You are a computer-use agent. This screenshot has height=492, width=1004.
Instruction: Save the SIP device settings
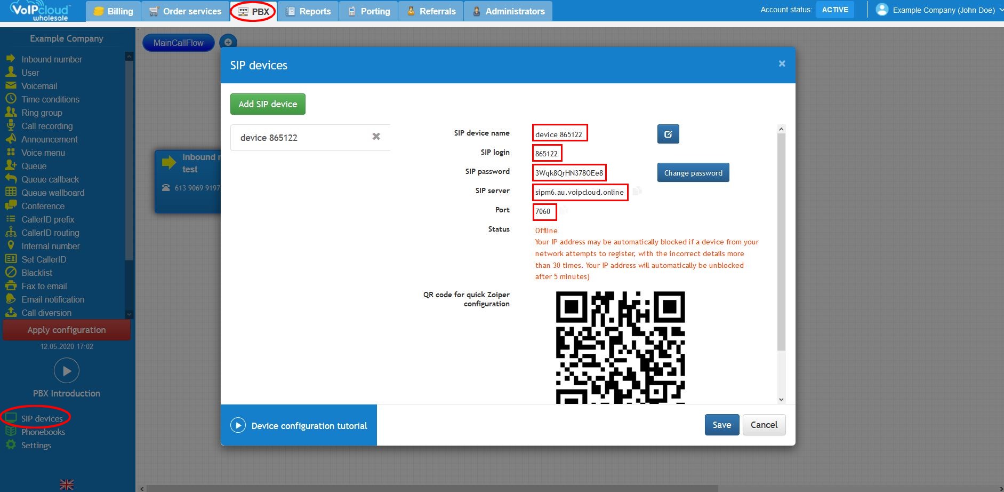coord(721,425)
